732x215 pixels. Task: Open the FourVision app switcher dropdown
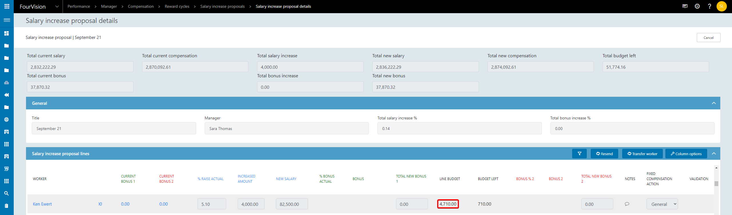pyautogui.click(x=57, y=6)
